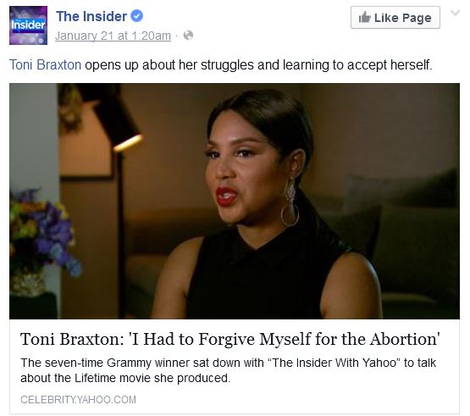The width and height of the screenshot is (470, 416).
Task: Open The Insider page profile picture
Action: click(28, 25)
